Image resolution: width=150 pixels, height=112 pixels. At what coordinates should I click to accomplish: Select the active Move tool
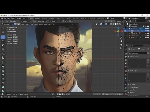click(3, 37)
